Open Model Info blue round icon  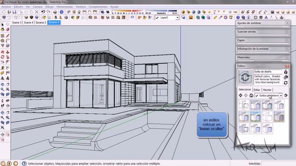tap(62, 12)
